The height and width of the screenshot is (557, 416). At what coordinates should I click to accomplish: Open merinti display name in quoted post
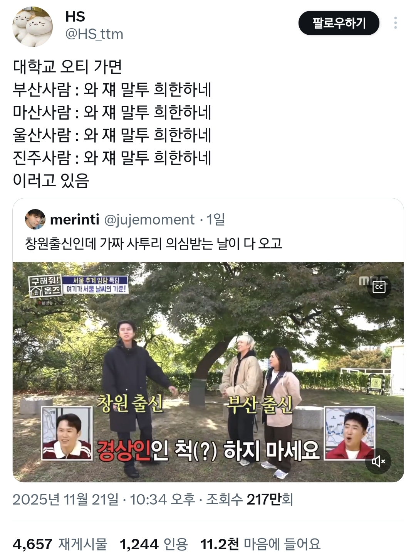click(x=75, y=219)
